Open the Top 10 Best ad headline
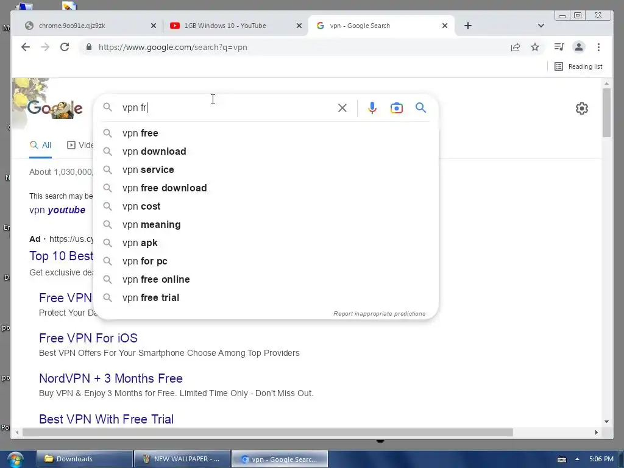The width and height of the screenshot is (624, 468). [62, 256]
